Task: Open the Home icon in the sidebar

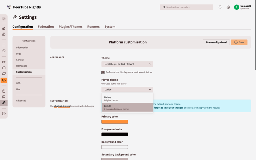Action: [x=4, y=28]
